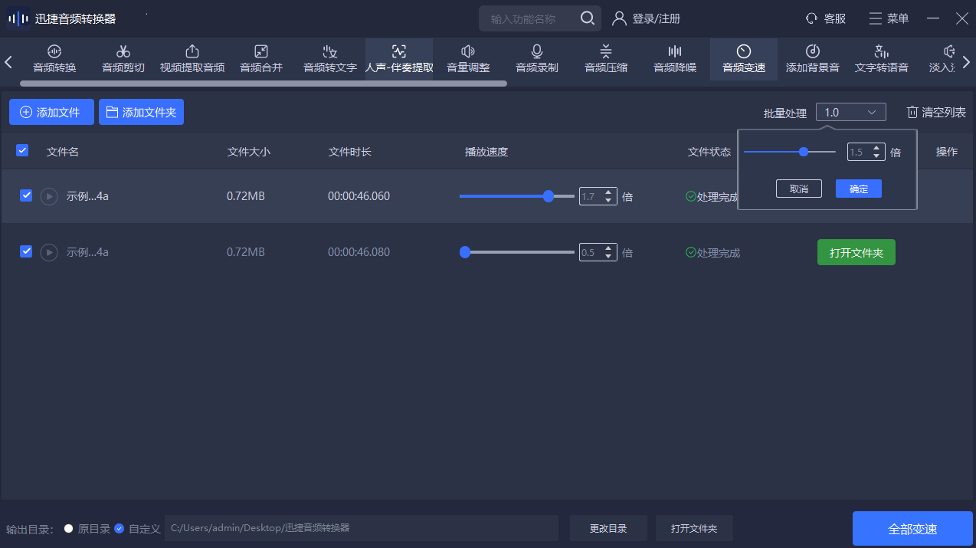Decrease the 0.5 speed stepper

(x=608, y=255)
